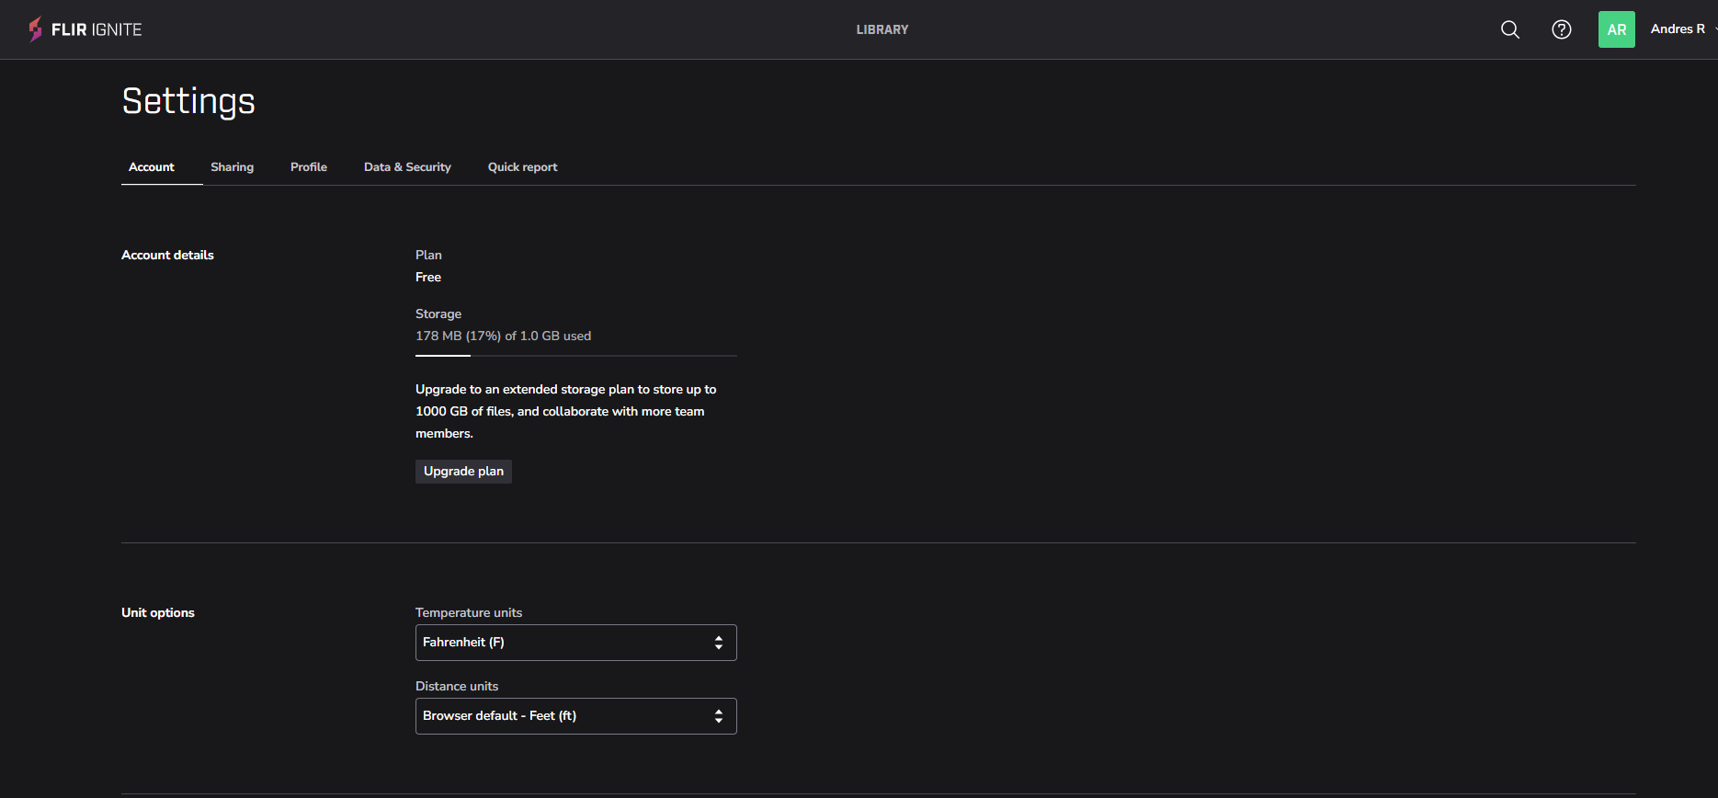Viewport: 1718px width, 798px height.
Task: Click the Upgrade plan button
Action: click(463, 472)
